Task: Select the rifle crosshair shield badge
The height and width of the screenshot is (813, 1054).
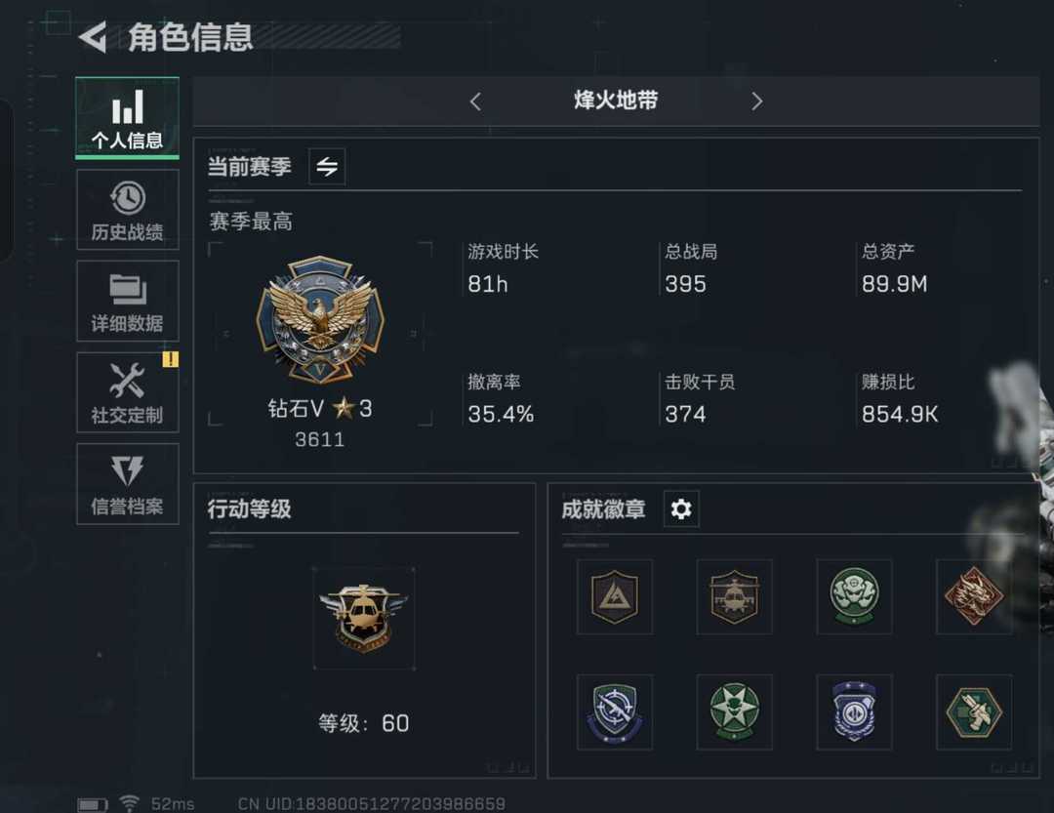Action: tap(615, 712)
